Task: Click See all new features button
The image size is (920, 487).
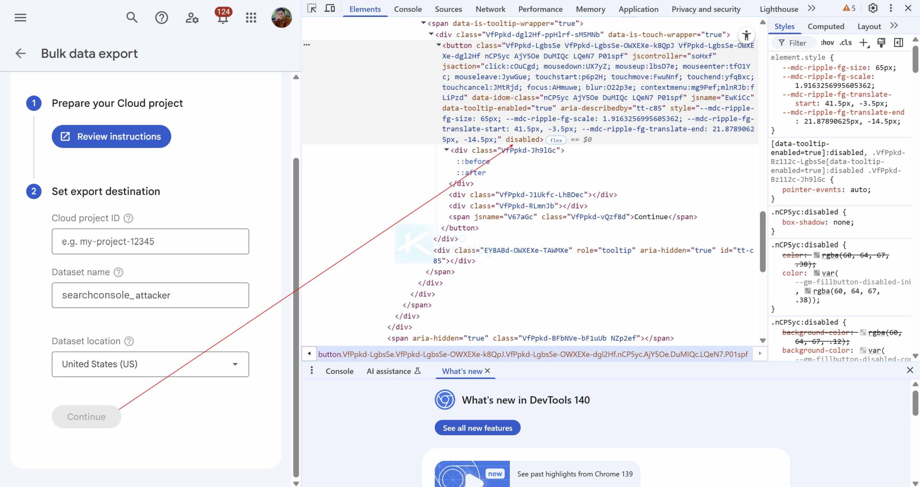Action: click(477, 428)
